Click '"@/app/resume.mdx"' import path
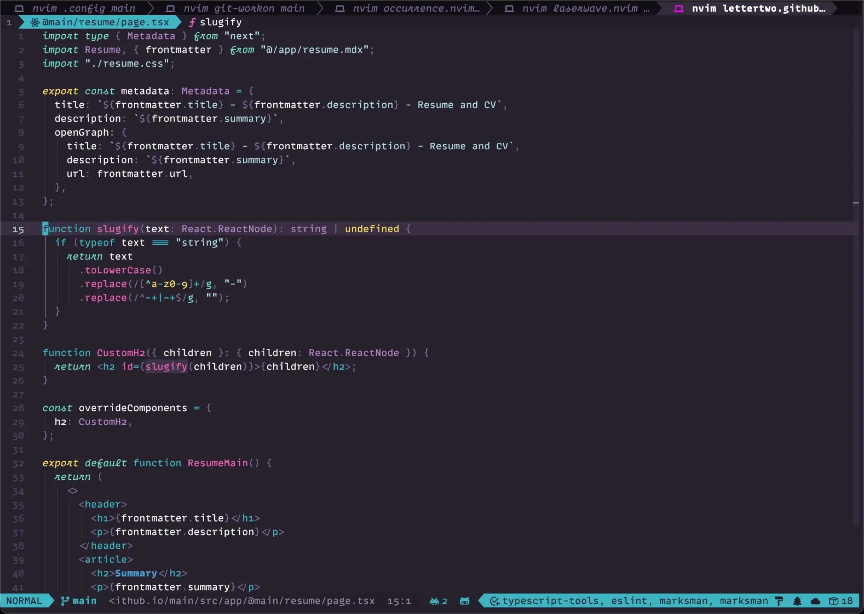The width and height of the screenshot is (864, 614). tap(315, 49)
